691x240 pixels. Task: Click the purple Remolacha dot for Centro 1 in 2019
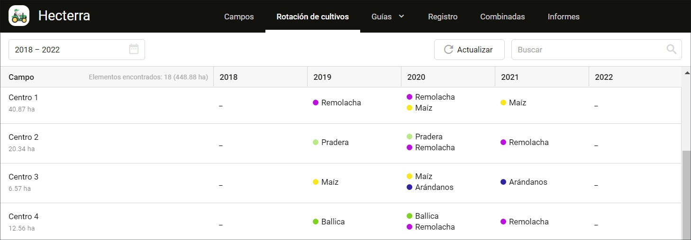316,103
